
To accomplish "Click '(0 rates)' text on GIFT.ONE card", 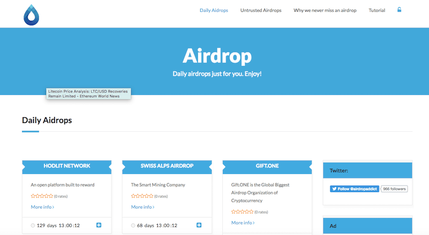I will [x=261, y=212].
